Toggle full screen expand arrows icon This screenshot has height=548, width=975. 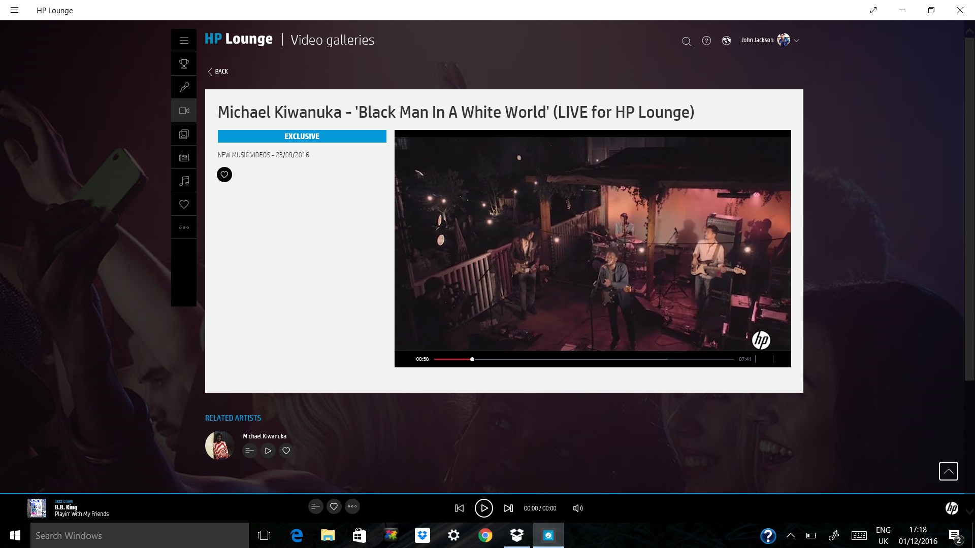(x=873, y=10)
